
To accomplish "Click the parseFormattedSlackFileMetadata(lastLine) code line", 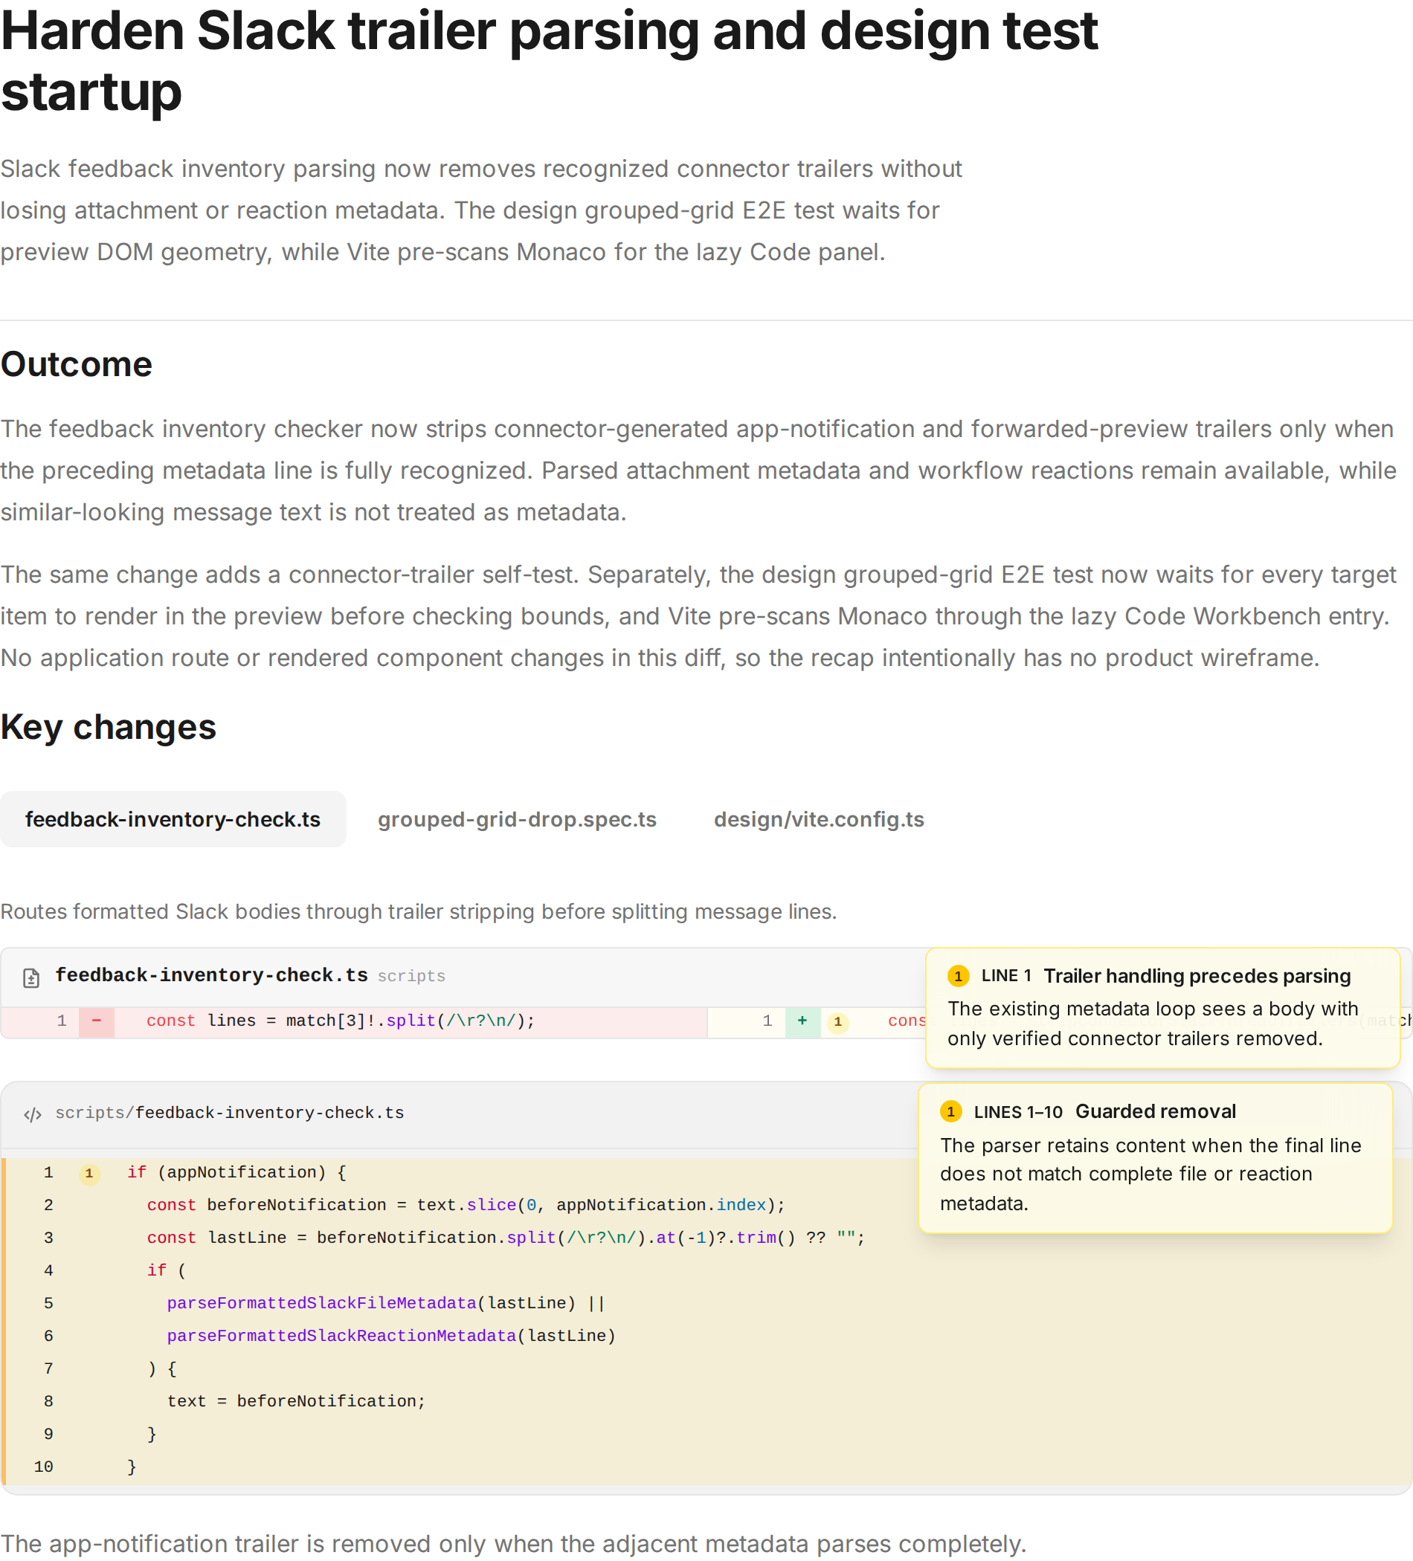I will click(386, 1303).
